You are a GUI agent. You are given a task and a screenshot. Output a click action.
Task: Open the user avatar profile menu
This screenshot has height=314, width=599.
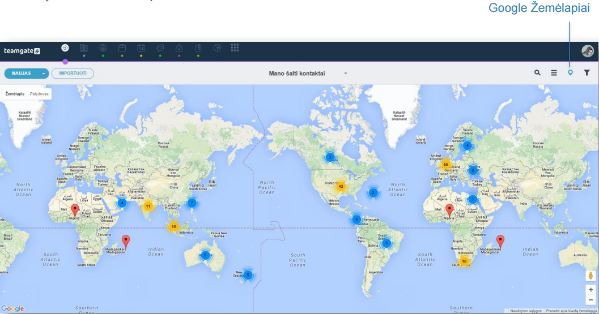coord(588,51)
